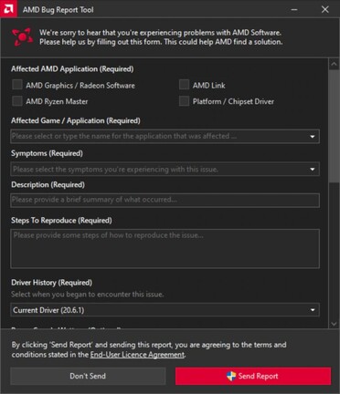Close the AMD Bug Report Tool window
The height and width of the screenshot is (394, 340).
[325, 9]
